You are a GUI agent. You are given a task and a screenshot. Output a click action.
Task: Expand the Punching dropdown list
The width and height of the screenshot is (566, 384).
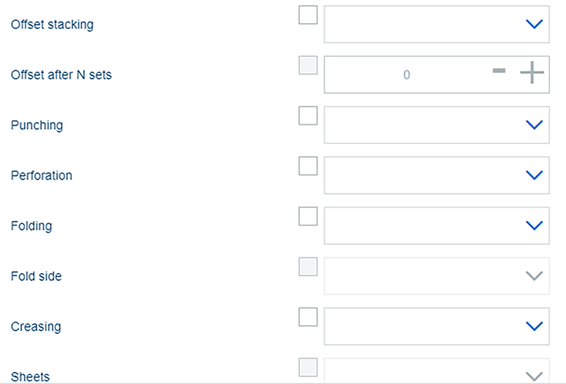pos(533,125)
